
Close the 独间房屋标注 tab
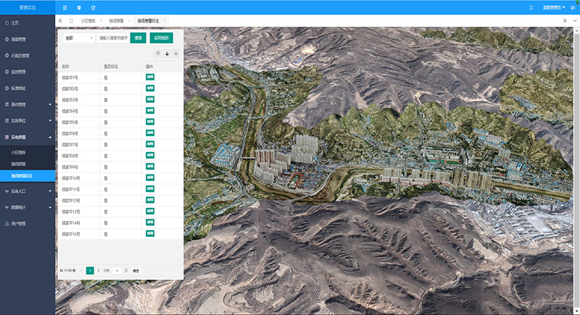click(165, 21)
